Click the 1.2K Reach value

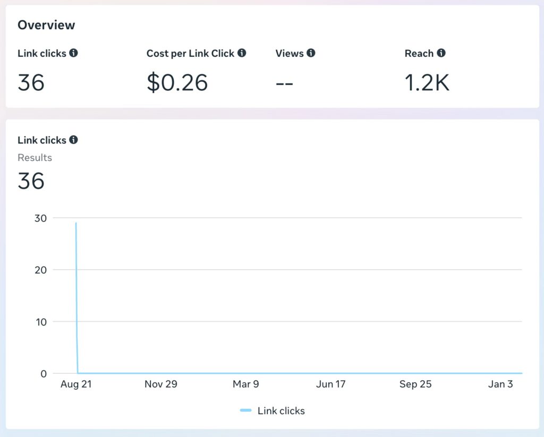[x=427, y=82]
